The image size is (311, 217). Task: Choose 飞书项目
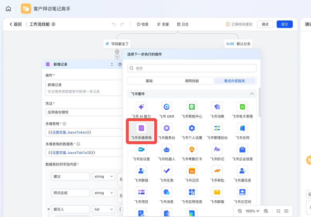click(x=141, y=195)
